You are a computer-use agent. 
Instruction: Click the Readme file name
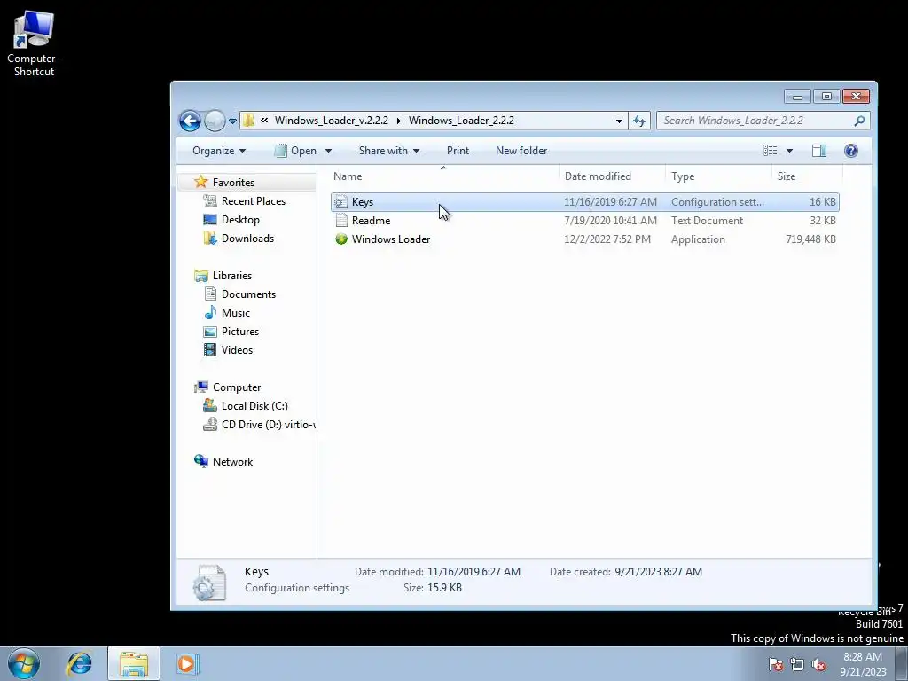(372, 221)
